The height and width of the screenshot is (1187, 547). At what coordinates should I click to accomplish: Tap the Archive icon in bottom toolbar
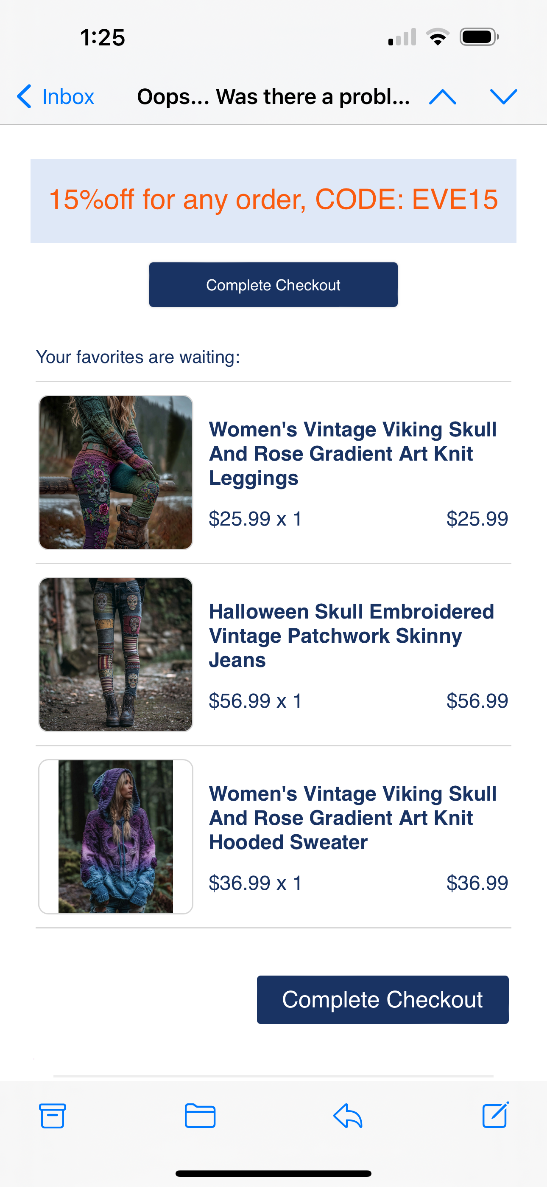coord(52,1116)
